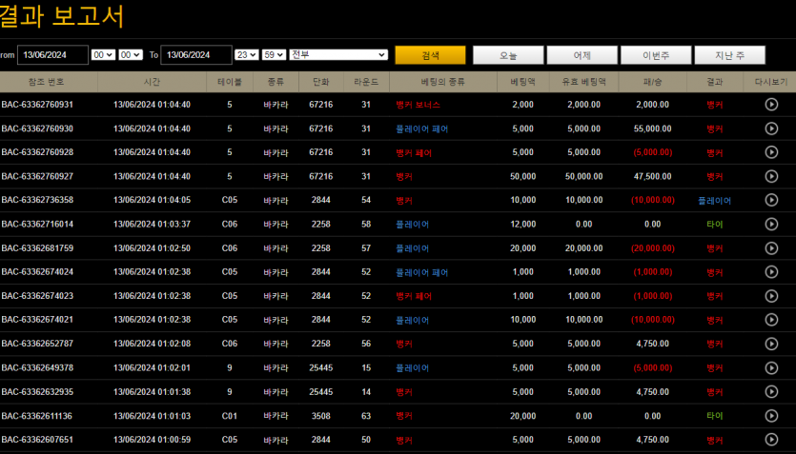
Task: Replay bet BAC-63362736358
Action: tap(771, 200)
